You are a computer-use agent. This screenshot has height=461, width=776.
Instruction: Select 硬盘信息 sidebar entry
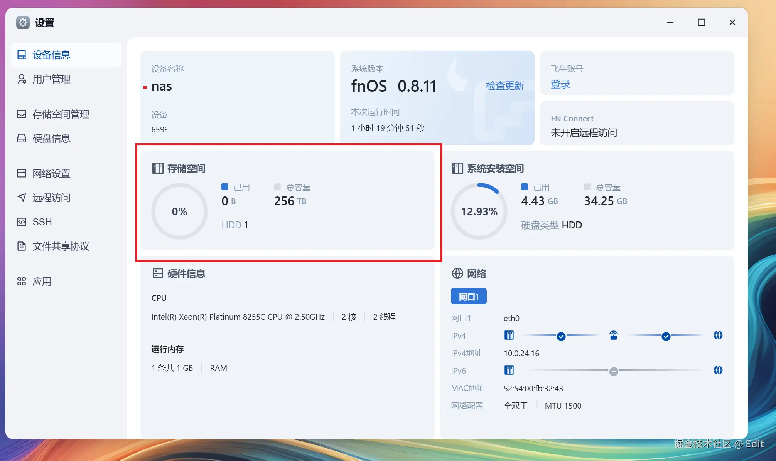click(x=51, y=138)
